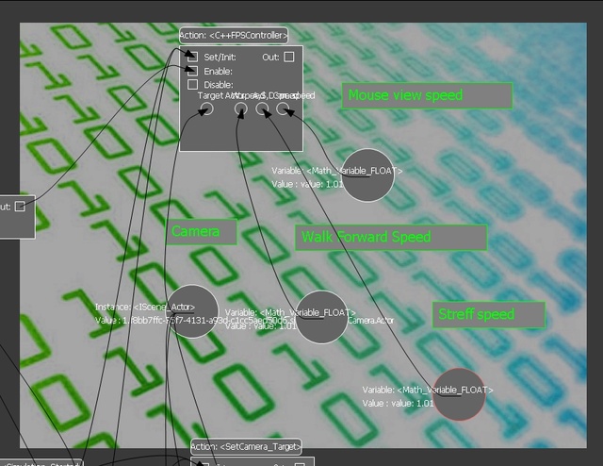Click the Action C++FPSController title box
The width and height of the screenshot is (603, 466).
(x=234, y=36)
